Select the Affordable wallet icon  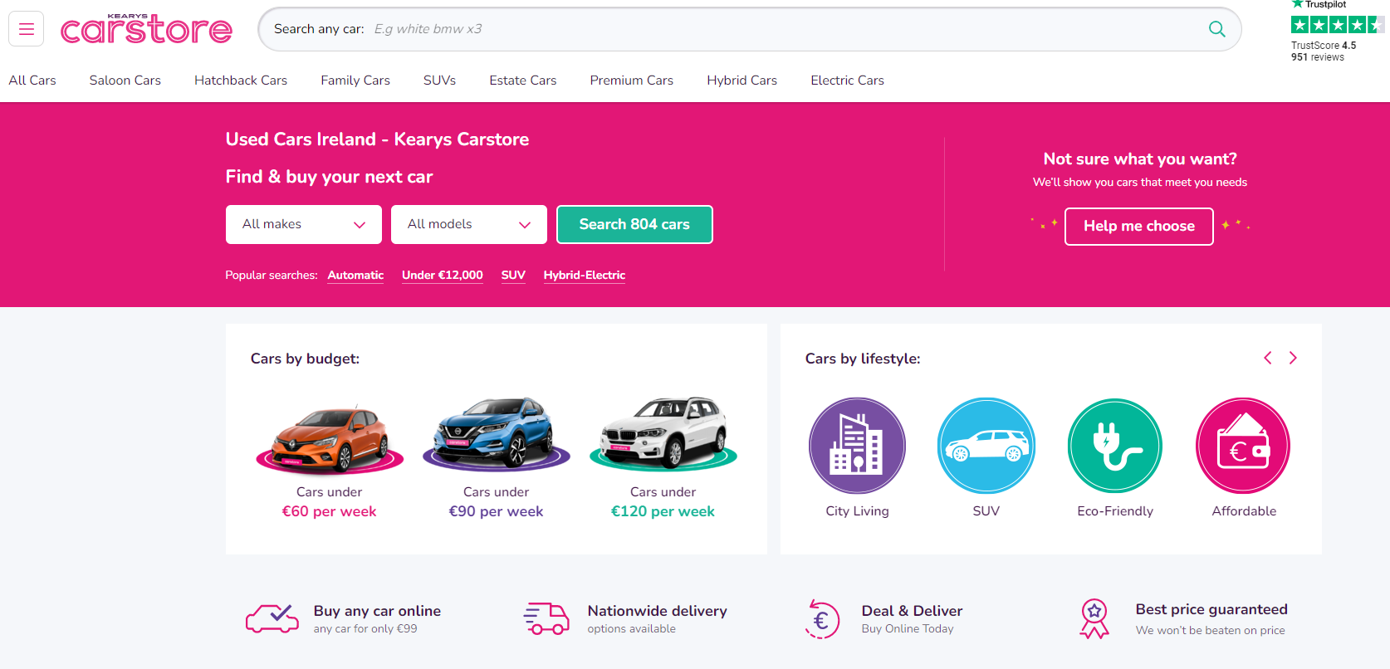coord(1242,446)
